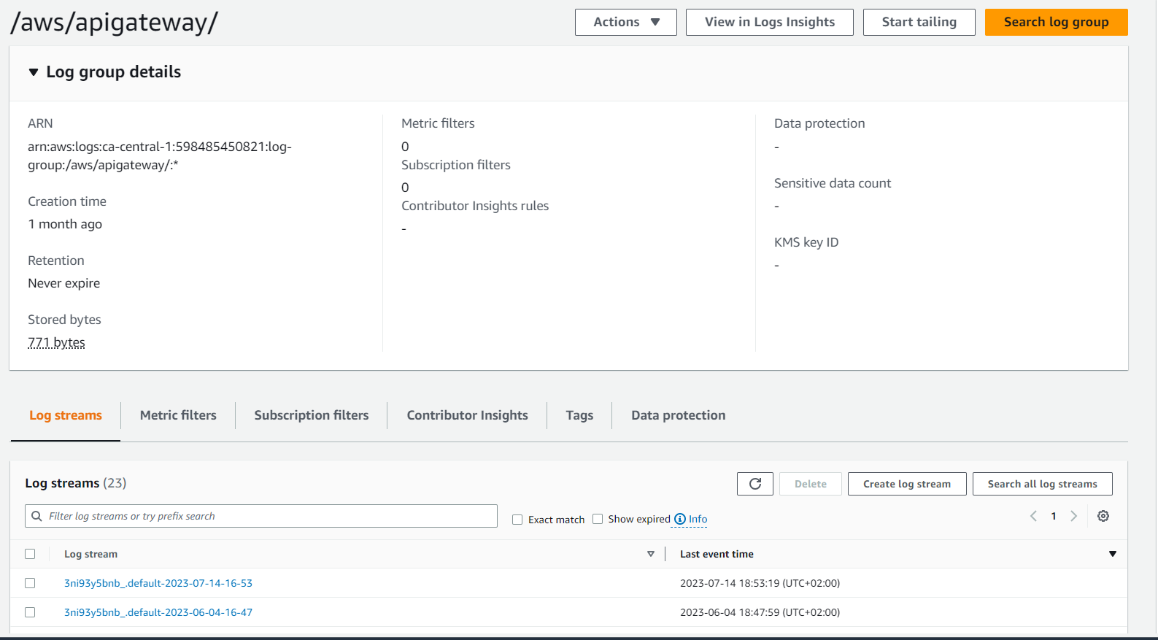The width and height of the screenshot is (1158, 640).
Task: Sort by Last event time descending arrow
Action: point(1113,554)
